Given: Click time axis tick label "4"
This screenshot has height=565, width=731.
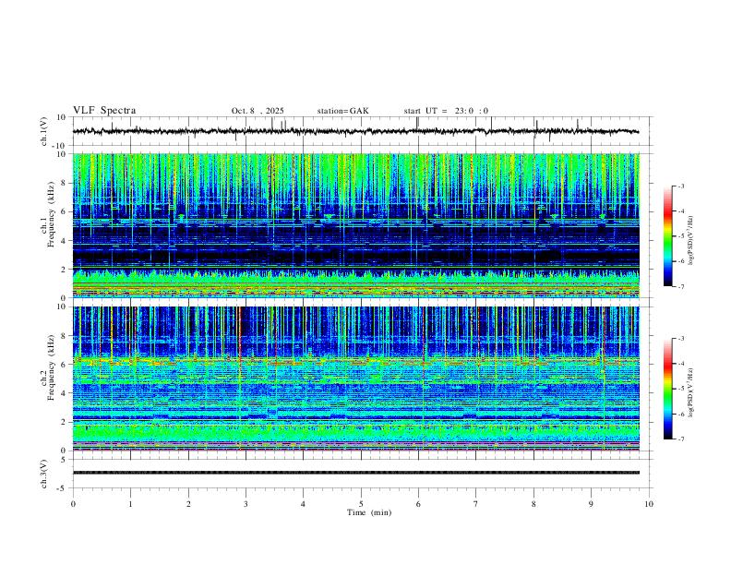Looking at the screenshot, I should [303, 504].
